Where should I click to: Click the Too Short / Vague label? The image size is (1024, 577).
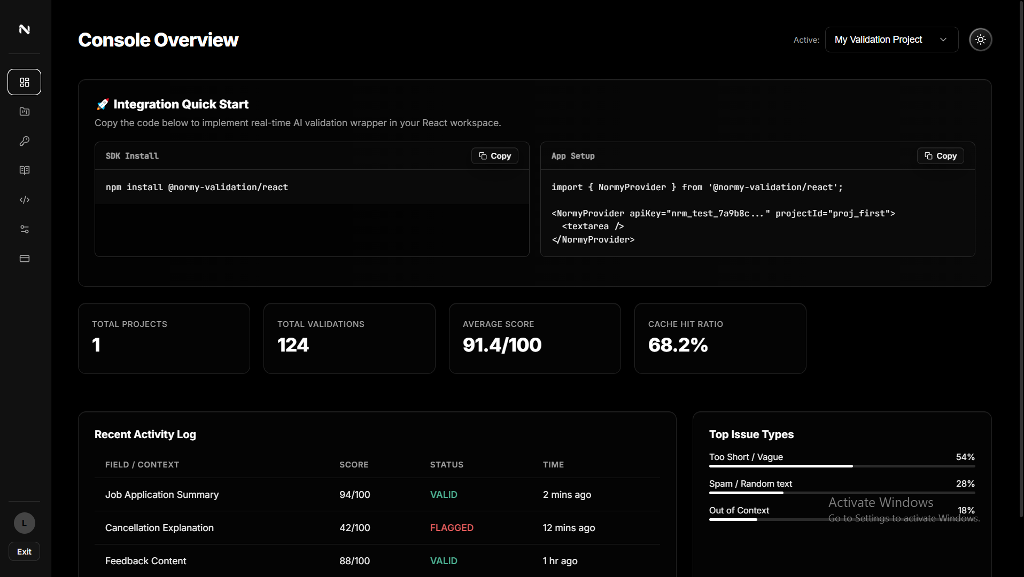tap(746, 457)
